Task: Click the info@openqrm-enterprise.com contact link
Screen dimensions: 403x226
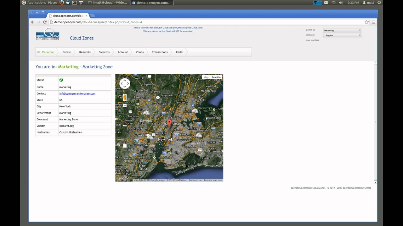Action: [77, 94]
